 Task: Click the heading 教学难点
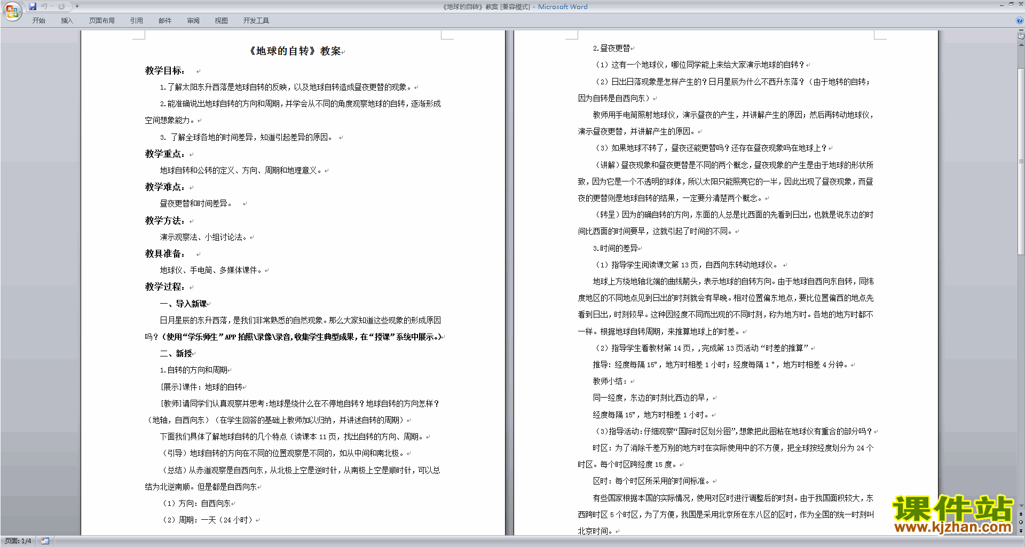pos(165,187)
